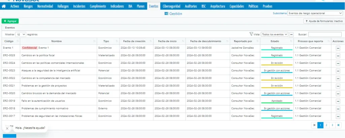Open actions menu for ERO-0023 row
The image size is (345, 138).
pyautogui.click(x=338, y=71)
